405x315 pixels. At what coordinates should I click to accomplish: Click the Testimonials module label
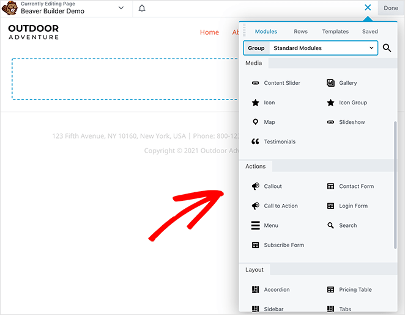click(x=280, y=142)
